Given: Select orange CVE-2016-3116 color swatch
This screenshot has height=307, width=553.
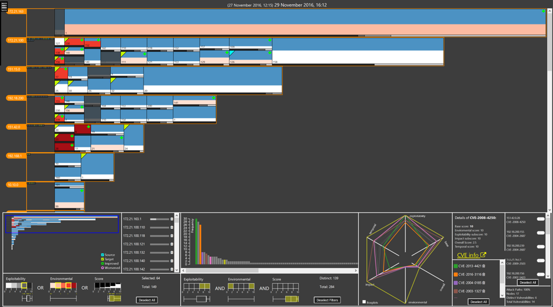Looking at the screenshot, I should pos(456,274).
